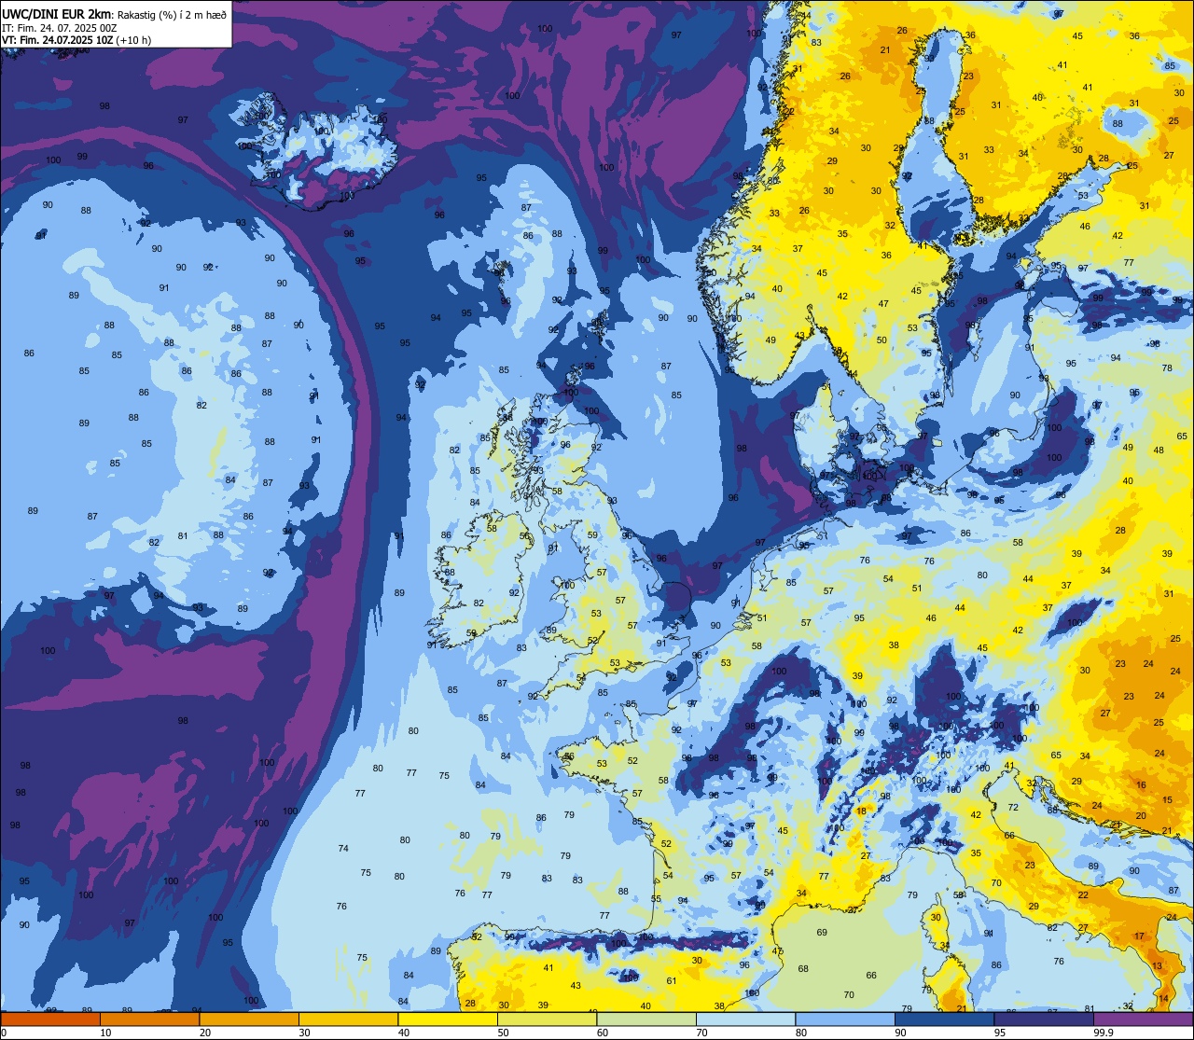
Task: Click the "(+10 h)" forecast offset text
Action: pos(135,40)
